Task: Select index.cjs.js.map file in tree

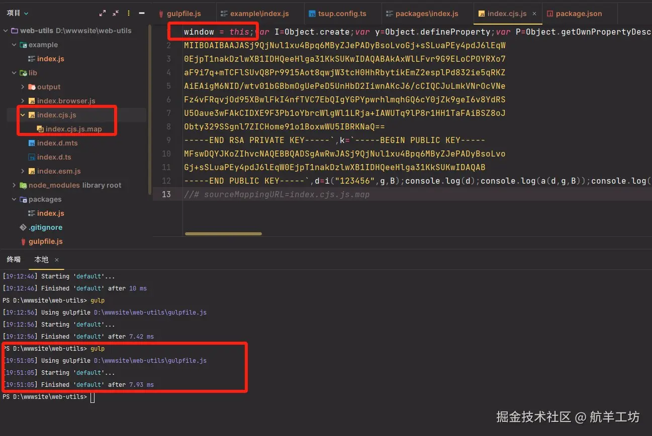Action: click(x=73, y=129)
